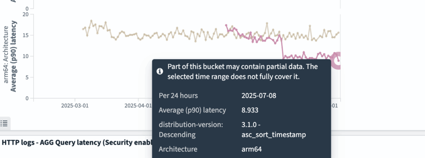Select the vertical Average (p90) latency axis title
Image resolution: width=425 pixels, height=158 pixels.
13,56
